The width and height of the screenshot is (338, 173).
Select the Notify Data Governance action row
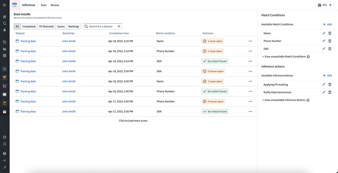click(298, 92)
